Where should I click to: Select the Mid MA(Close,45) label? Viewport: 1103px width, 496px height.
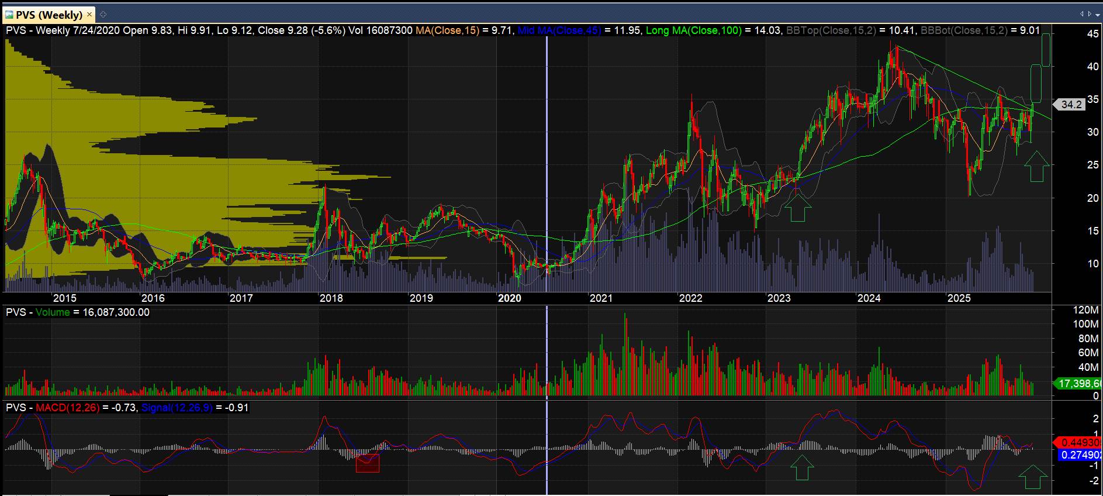tap(559, 30)
